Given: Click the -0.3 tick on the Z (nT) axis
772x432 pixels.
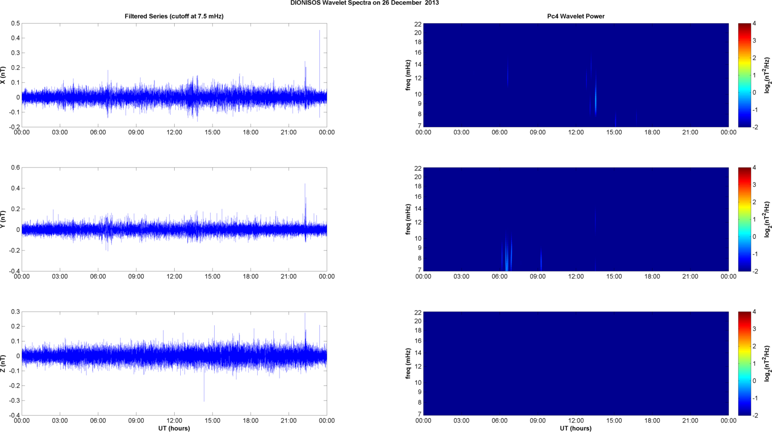Looking at the screenshot, I should pyautogui.click(x=14, y=401).
